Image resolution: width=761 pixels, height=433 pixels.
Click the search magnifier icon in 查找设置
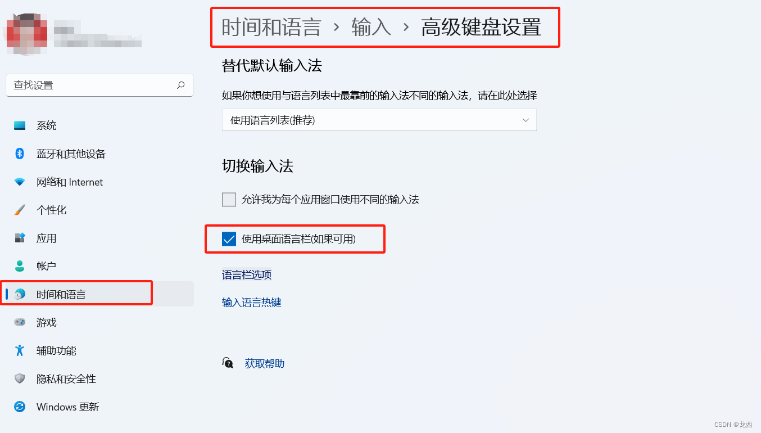pyautogui.click(x=180, y=85)
